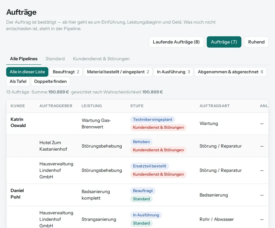The width and height of the screenshot is (275, 228).
Task: Select the Aufträge (7) button
Action: pos(224,42)
